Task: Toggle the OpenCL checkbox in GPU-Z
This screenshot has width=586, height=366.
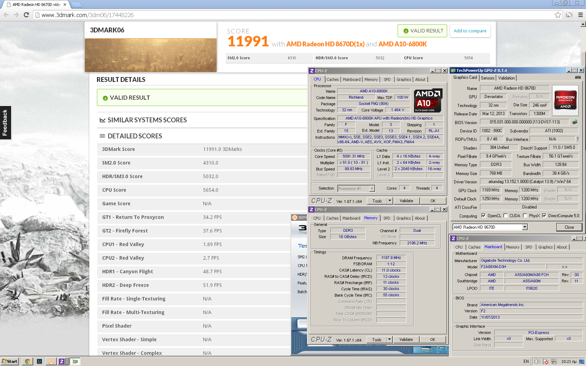Action: [x=483, y=215]
